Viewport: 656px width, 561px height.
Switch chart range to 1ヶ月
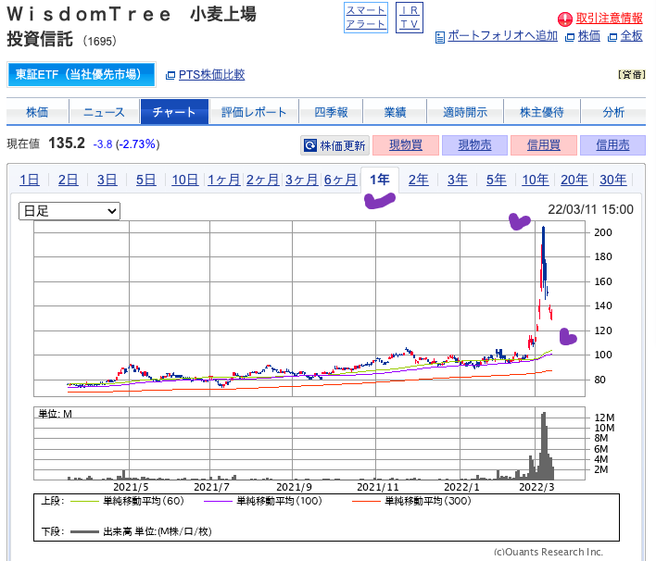(224, 180)
